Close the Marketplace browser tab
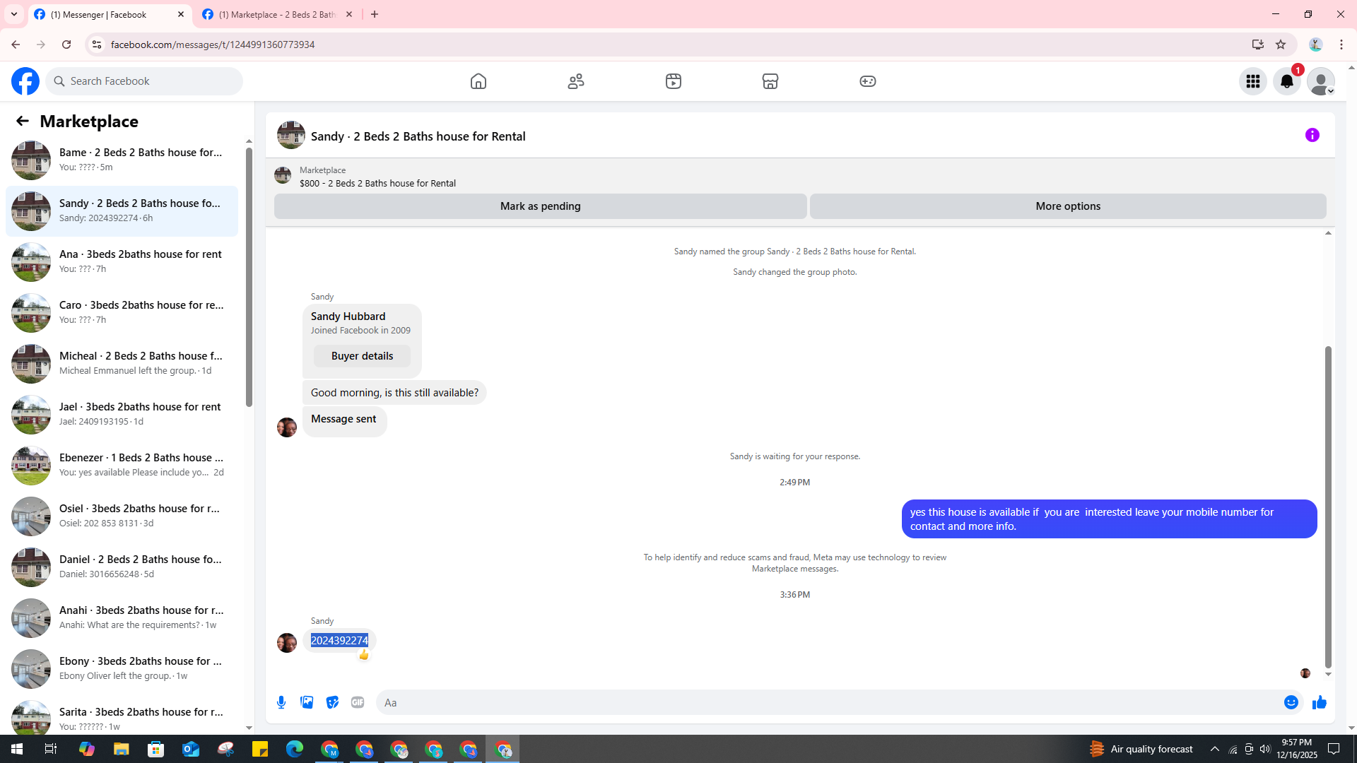Screen dimensions: 1357x763 coord(349,14)
